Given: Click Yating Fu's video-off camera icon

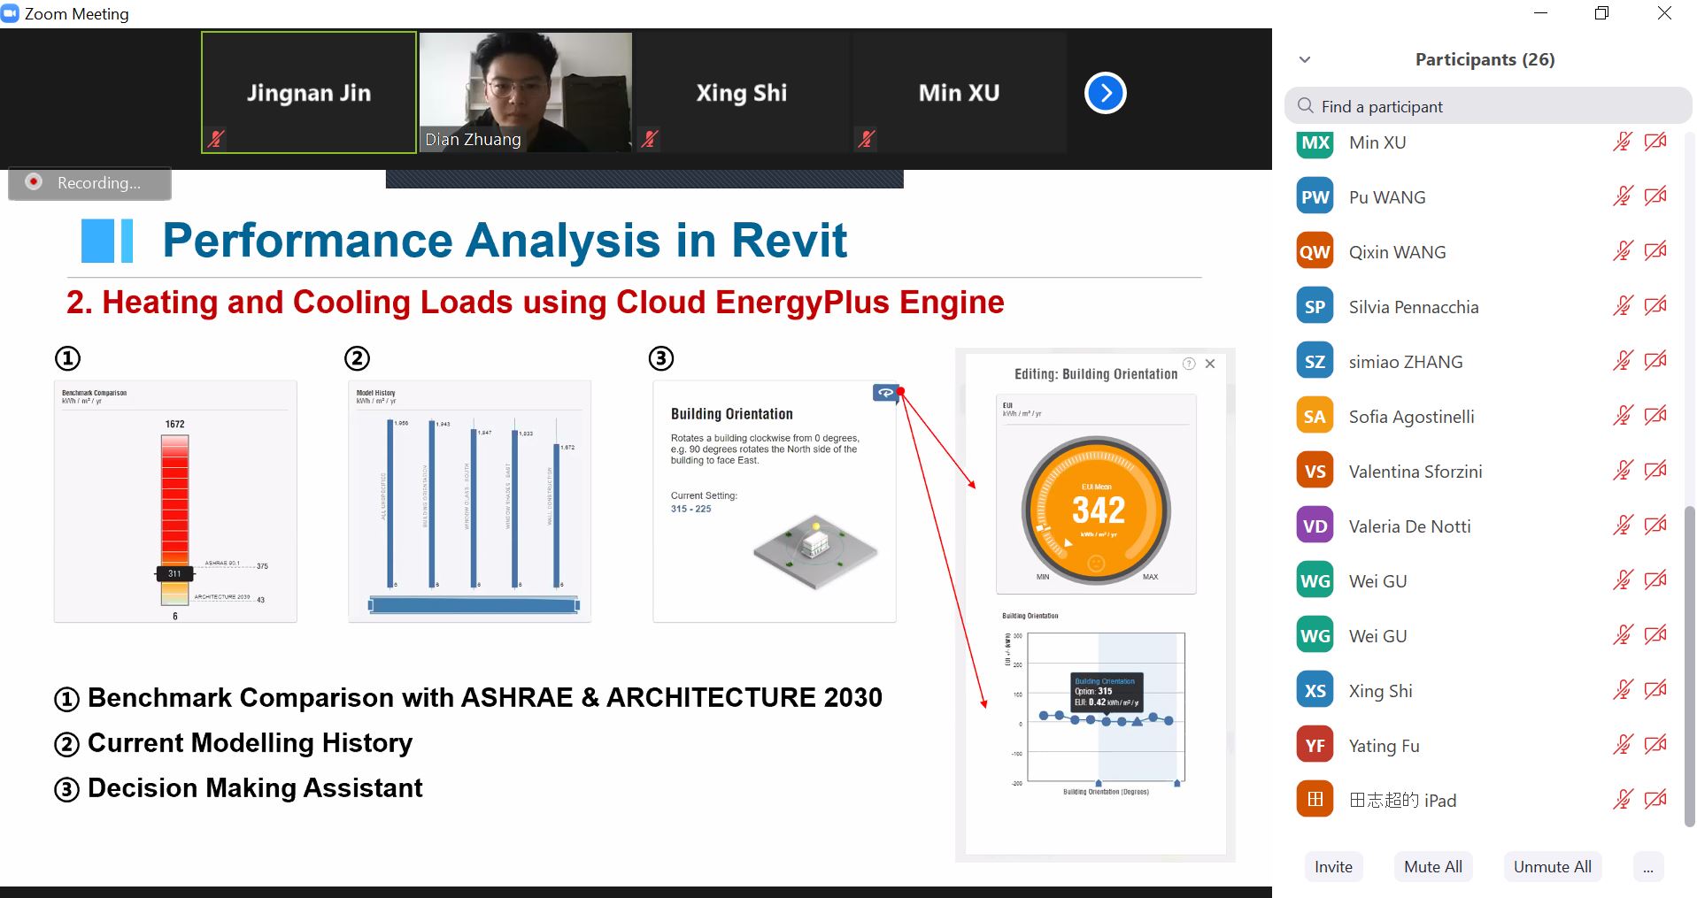Looking at the screenshot, I should [1655, 746].
